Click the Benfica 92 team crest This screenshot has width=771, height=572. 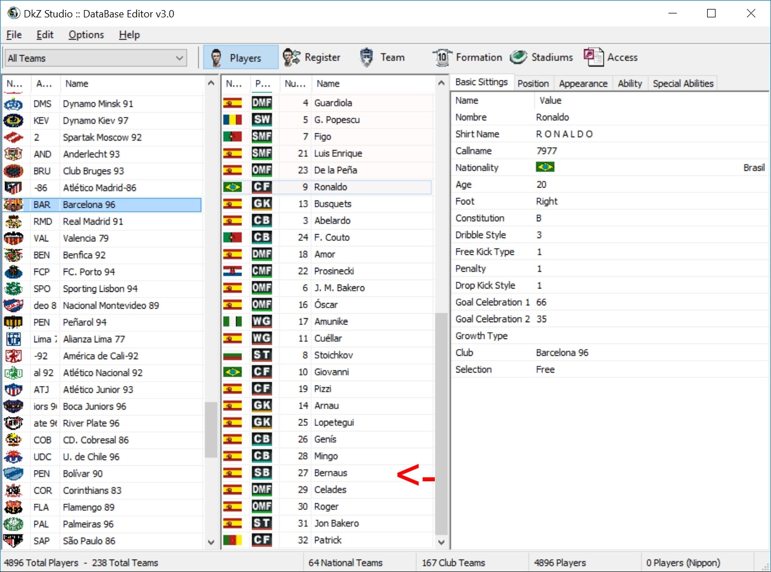[13, 255]
